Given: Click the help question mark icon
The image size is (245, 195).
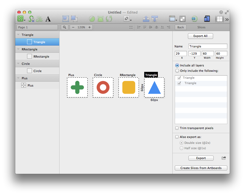Looking at the screenshot, I should tap(221, 12).
